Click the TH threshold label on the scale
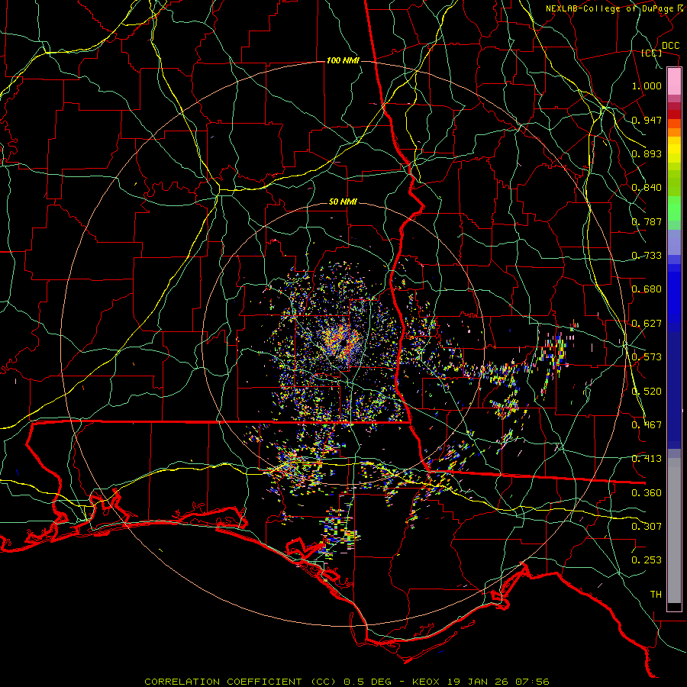 pos(656,595)
